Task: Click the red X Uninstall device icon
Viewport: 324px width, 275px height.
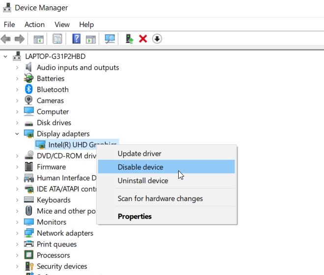Action: pyautogui.click(x=143, y=39)
